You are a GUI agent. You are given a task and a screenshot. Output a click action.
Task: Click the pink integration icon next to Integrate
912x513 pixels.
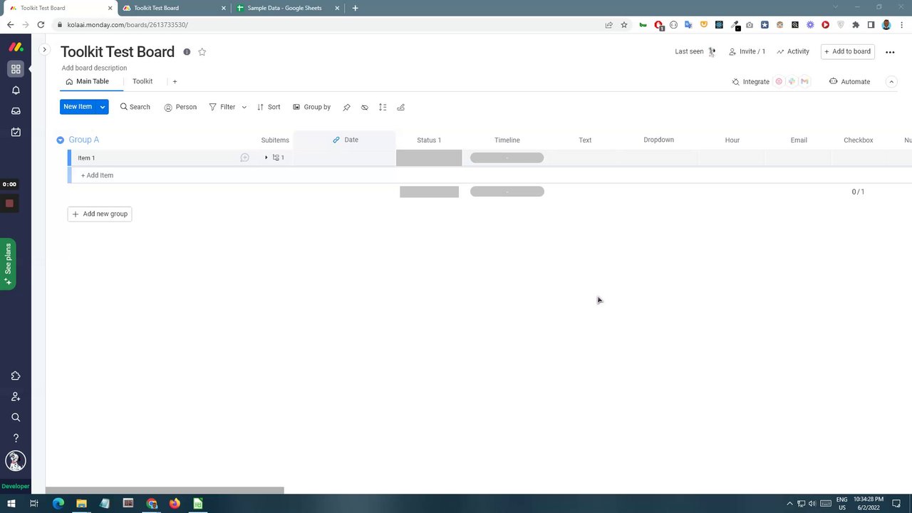tap(779, 82)
